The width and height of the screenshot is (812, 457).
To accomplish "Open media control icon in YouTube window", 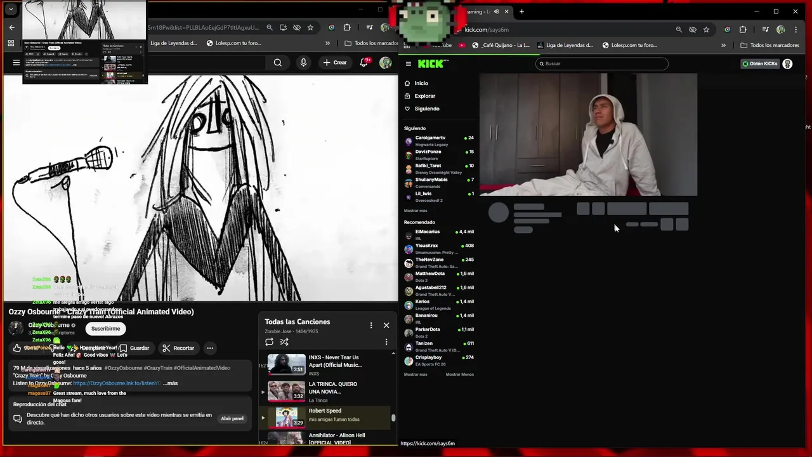I will coord(369,27).
